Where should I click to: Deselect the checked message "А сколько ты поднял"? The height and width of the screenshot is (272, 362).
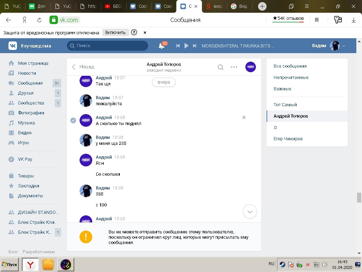coord(73,120)
